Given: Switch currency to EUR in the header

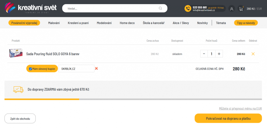Looking at the screenshot, I should tap(259, 9).
